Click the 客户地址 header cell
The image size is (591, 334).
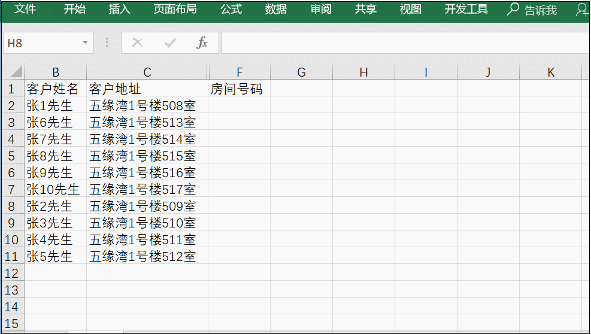[147, 89]
